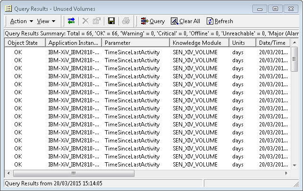Sort by the Date/Time column header
This screenshot has width=303, height=191.
coord(273,43)
